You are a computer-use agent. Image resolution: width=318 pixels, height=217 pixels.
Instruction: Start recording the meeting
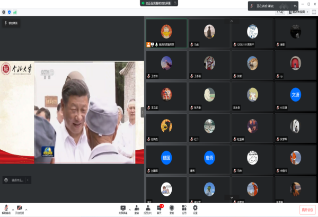(x=171, y=209)
